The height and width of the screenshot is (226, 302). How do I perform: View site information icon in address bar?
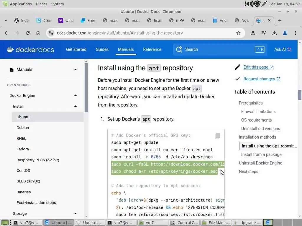click(x=51, y=33)
